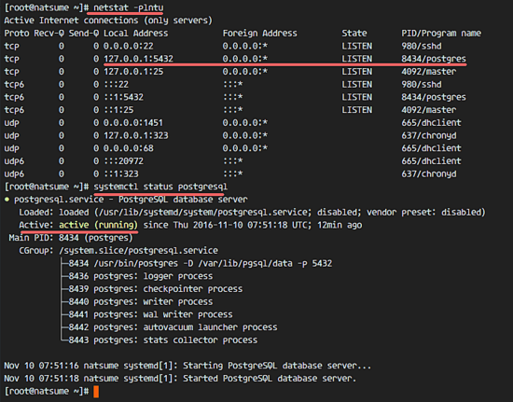Click '637/chronyd' in the udp6 row
Image resolution: width=513 pixels, height=402 pixels.
coord(429,173)
